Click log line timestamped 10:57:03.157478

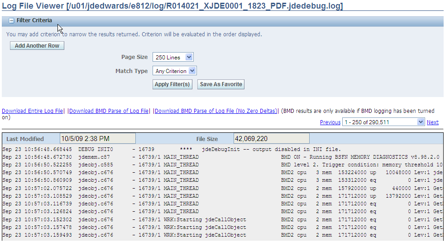[x=223, y=227]
